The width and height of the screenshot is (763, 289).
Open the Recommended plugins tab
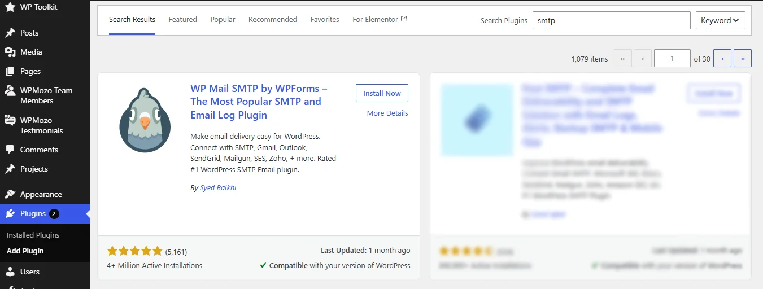pyautogui.click(x=273, y=19)
